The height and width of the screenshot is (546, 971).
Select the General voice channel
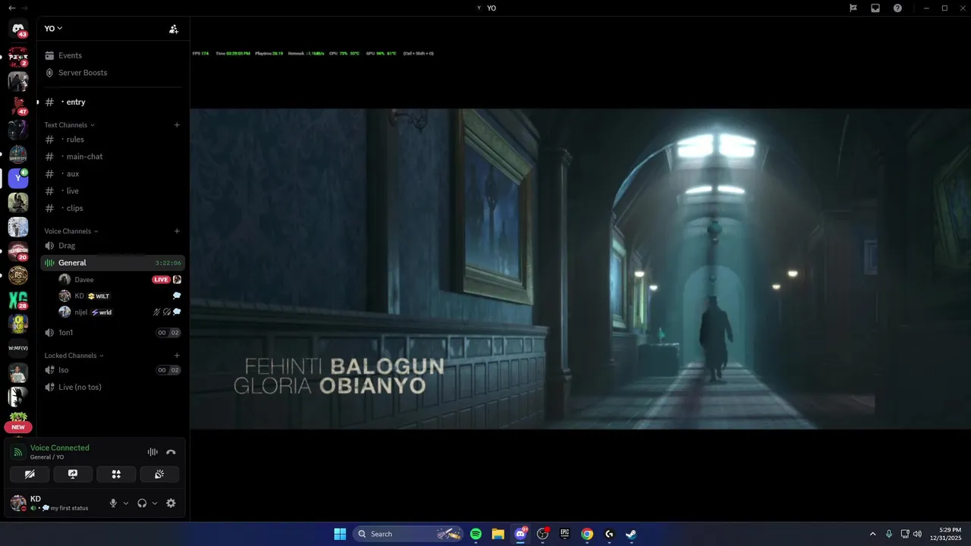click(x=112, y=262)
